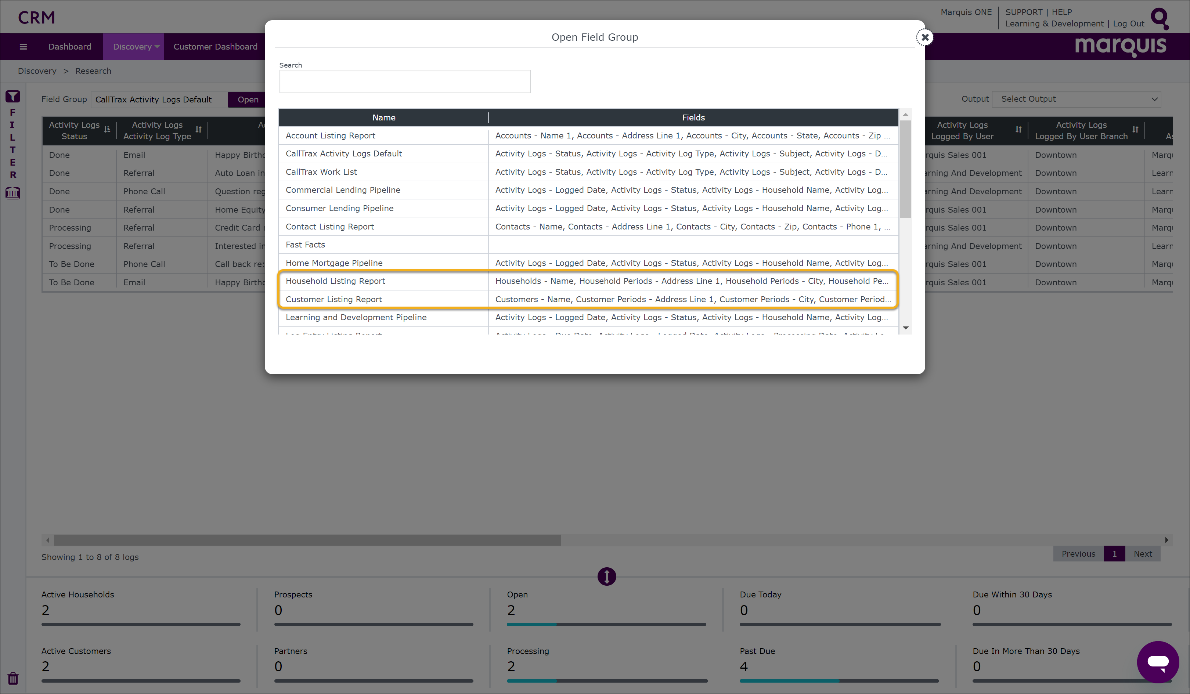Click the horizontal scrollbar right arrow
Viewport: 1190px width, 694px height.
tap(1166, 540)
